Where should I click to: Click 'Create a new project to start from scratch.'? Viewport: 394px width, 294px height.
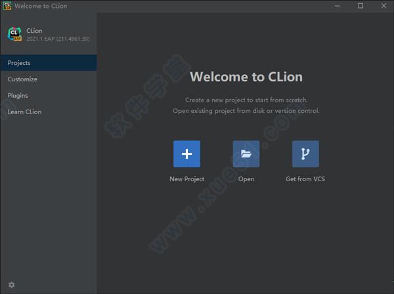tap(246, 100)
